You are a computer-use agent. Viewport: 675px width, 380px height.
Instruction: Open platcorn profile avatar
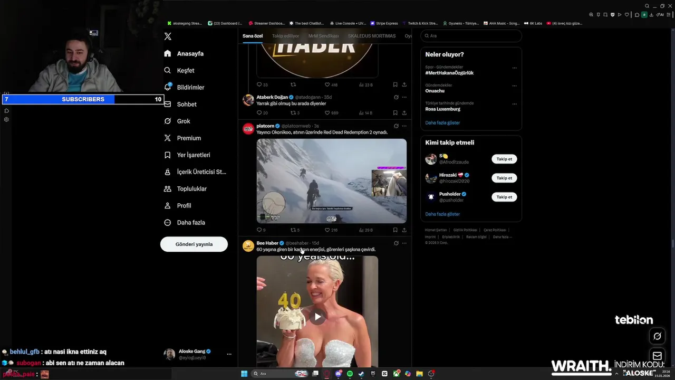248,129
